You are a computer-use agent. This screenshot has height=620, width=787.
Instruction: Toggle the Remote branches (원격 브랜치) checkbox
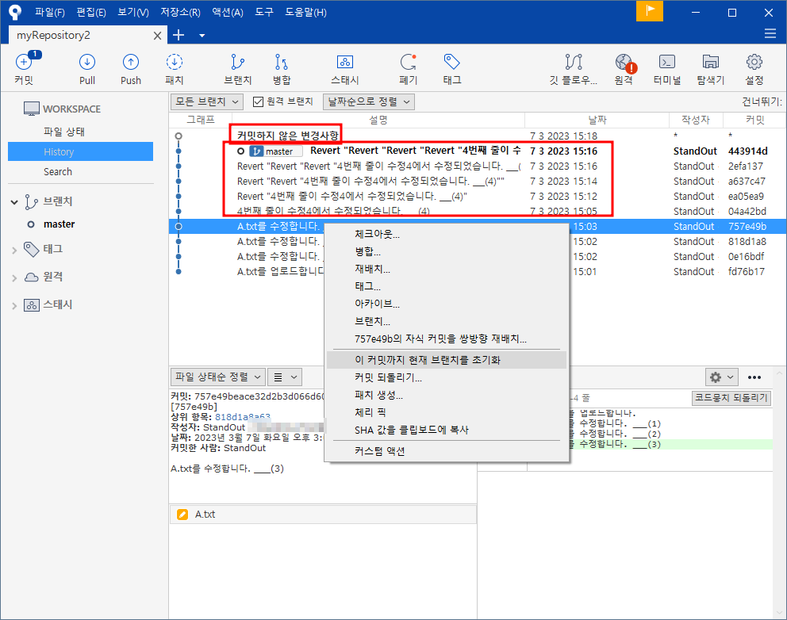pos(258,101)
